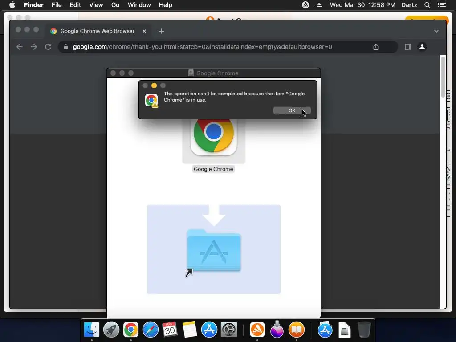The width and height of the screenshot is (456, 342).
Task: Open Chrome profile avatar menu
Action: (x=422, y=47)
